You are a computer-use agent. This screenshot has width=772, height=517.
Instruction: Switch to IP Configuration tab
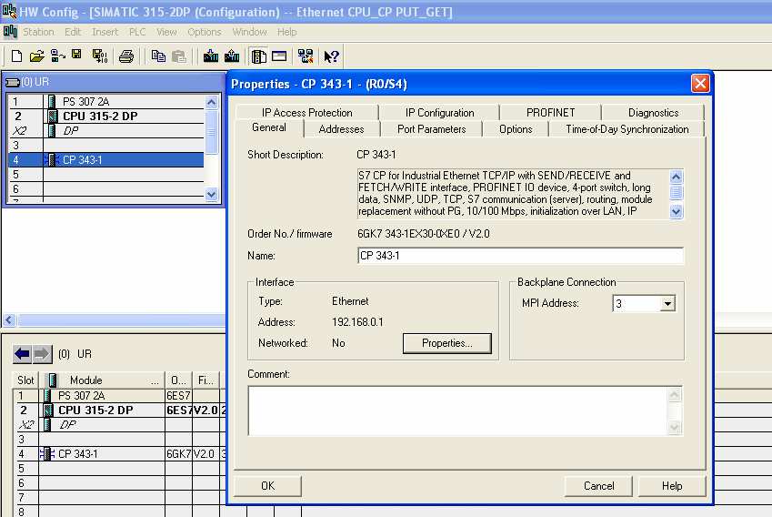pyautogui.click(x=440, y=112)
